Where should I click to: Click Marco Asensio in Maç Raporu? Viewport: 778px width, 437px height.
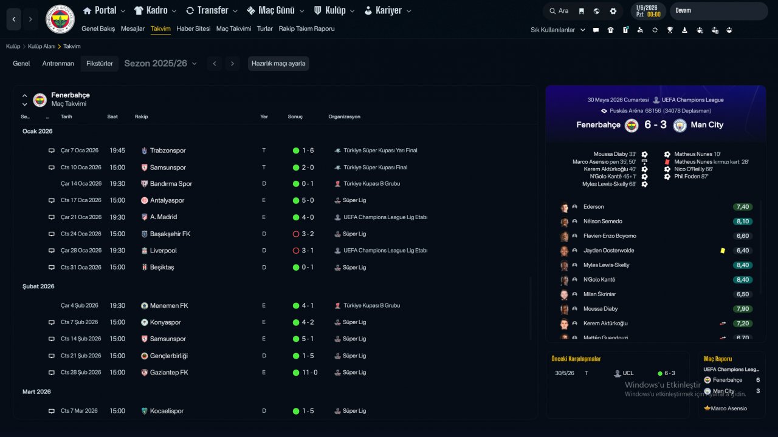tap(729, 408)
